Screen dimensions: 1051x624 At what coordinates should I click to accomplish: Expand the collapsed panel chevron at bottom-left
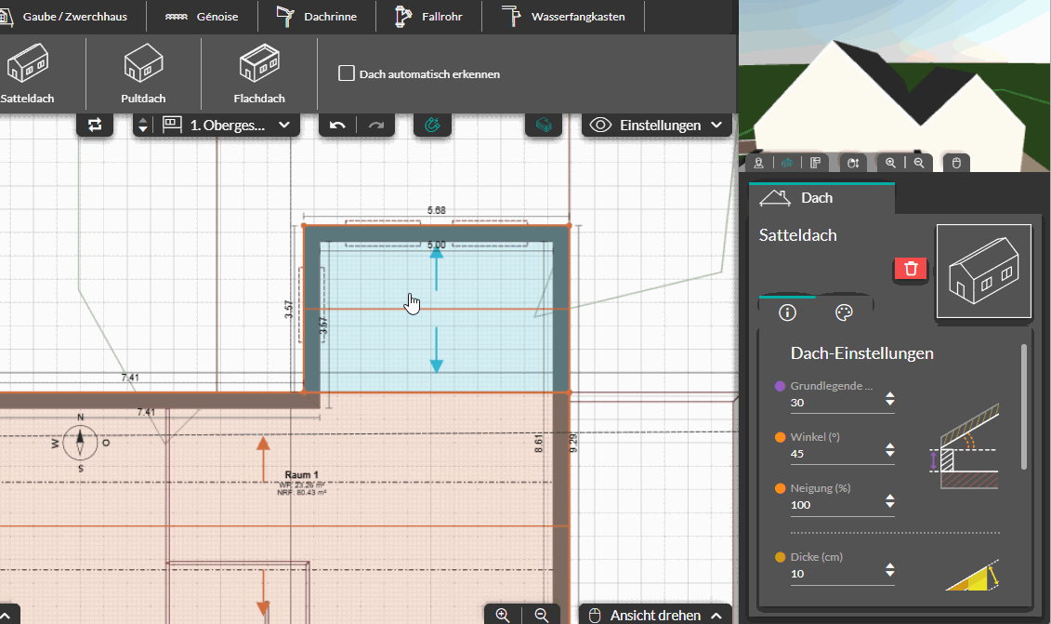pyautogui.click(x=6, y=616)
